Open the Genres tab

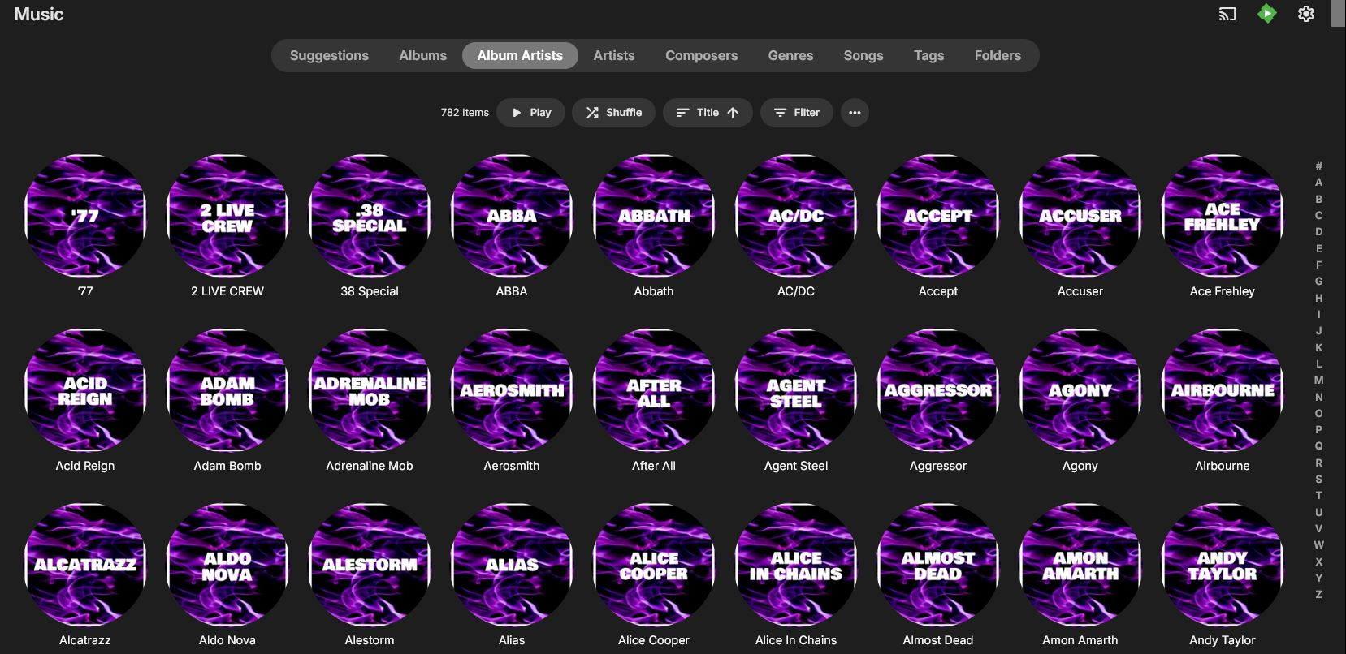coord(790,55)
